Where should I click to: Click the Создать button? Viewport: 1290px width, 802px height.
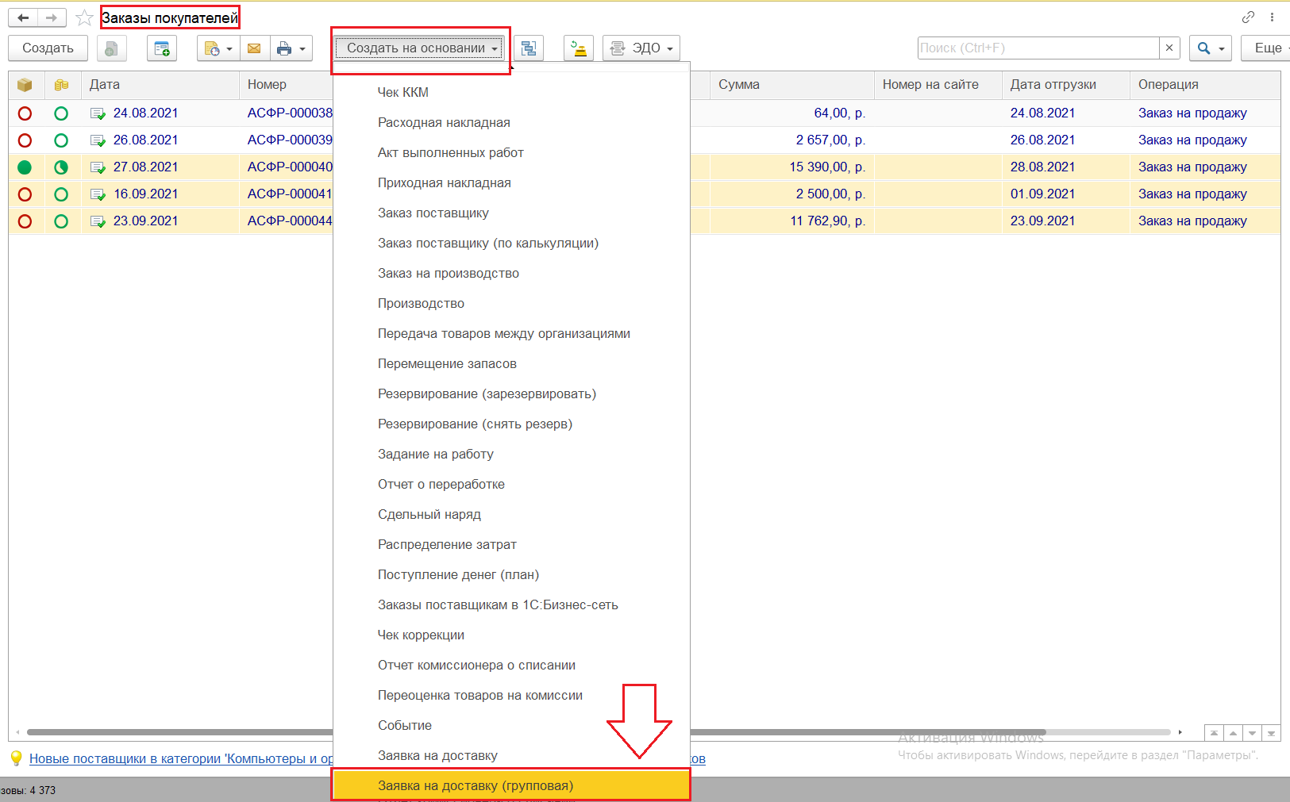pyautogui.click(x=48, y=48)
